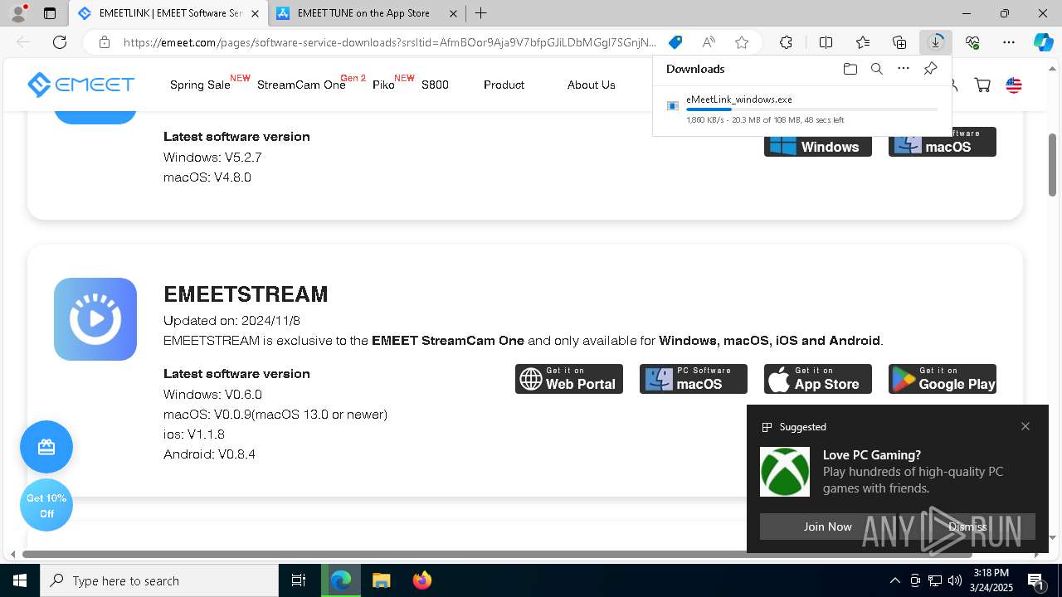
Task: Open Favorites list icon
Action: click(x=863, y=42)
